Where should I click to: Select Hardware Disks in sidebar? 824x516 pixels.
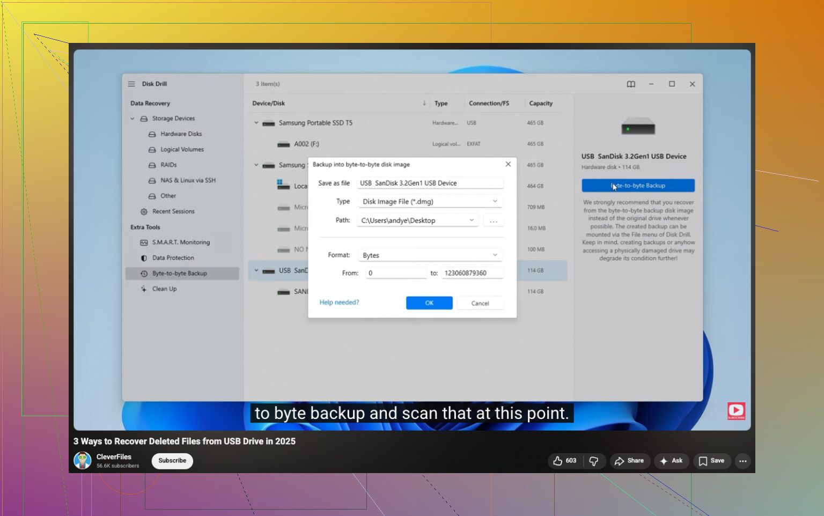tap(181, 134)
